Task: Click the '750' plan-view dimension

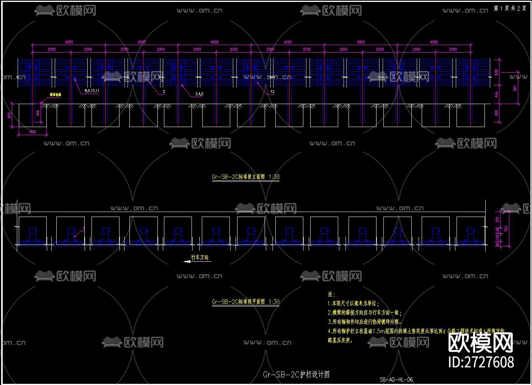Action: (x=506, y=229)
